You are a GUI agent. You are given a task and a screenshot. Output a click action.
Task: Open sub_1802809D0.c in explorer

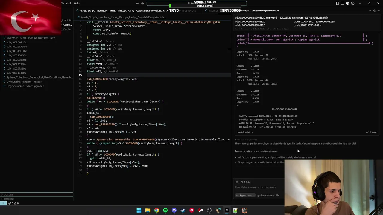coord(17,56)
